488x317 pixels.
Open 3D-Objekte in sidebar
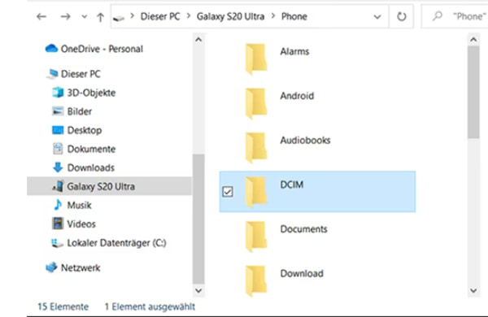(x=91, y=93)
